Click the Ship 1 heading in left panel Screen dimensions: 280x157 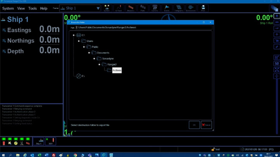coord(18,19)
